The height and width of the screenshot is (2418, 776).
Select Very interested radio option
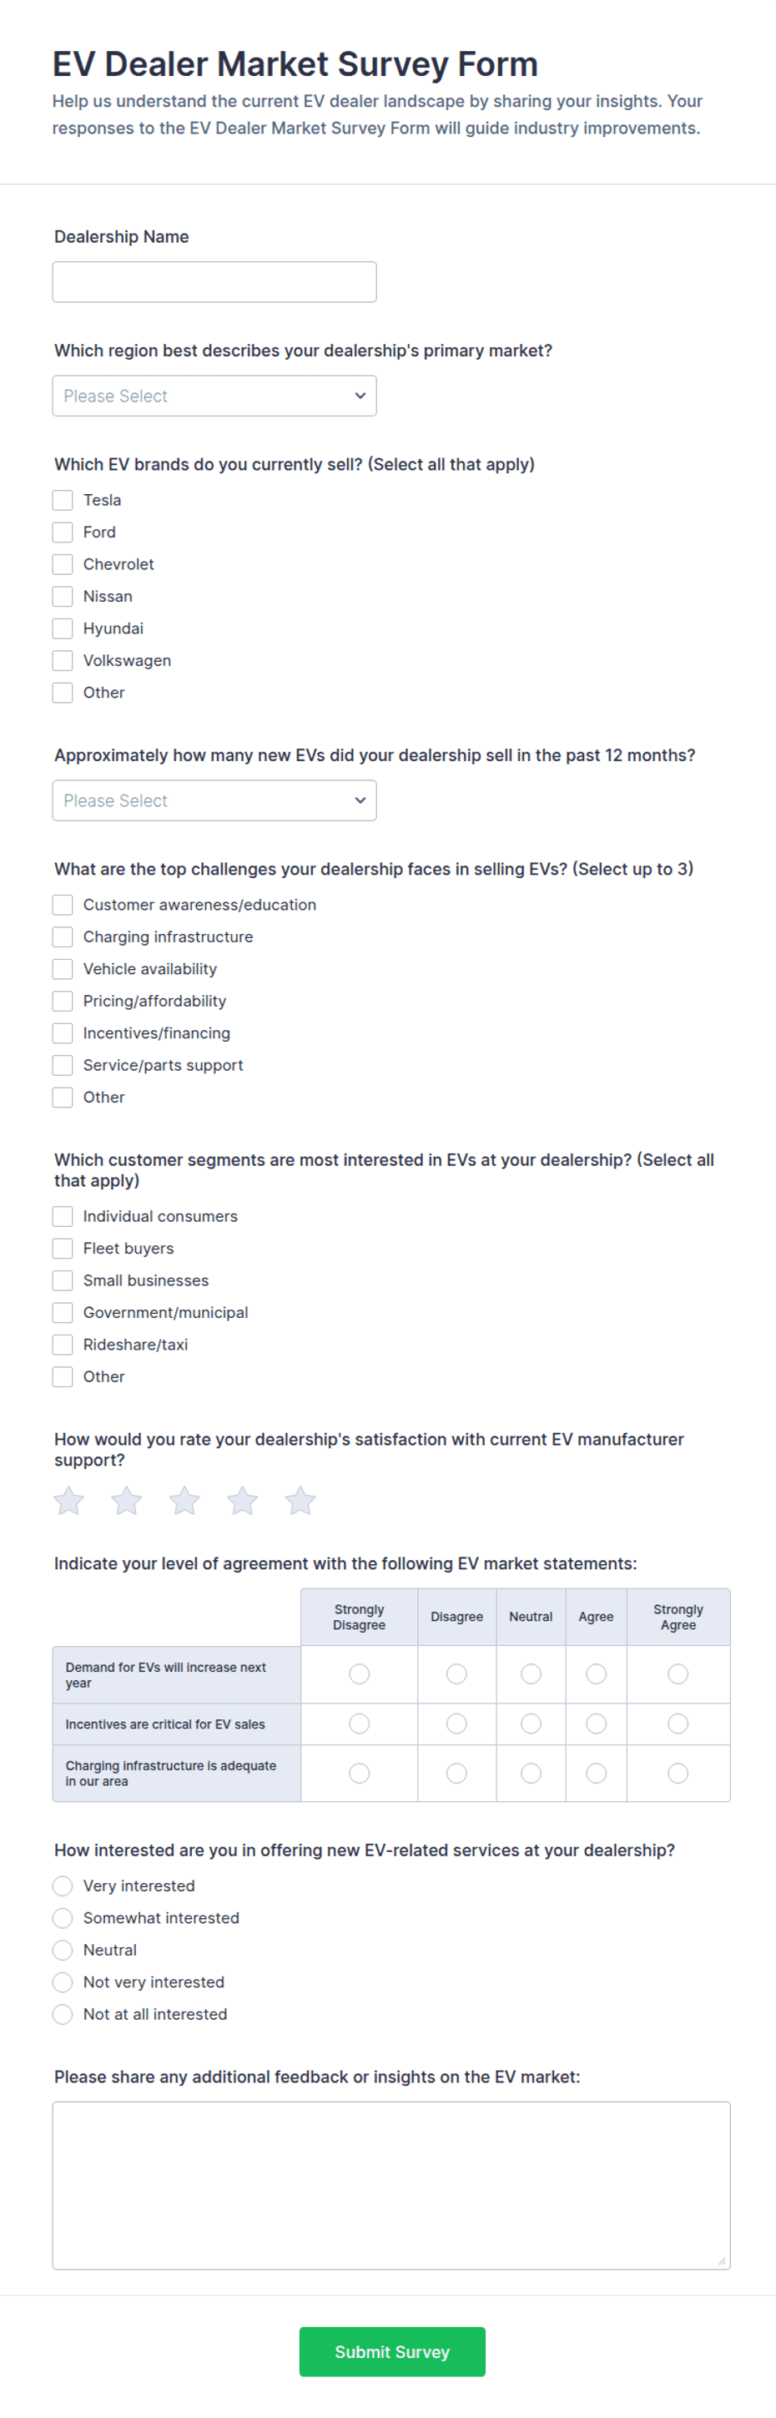click(x=63, y=1885)
